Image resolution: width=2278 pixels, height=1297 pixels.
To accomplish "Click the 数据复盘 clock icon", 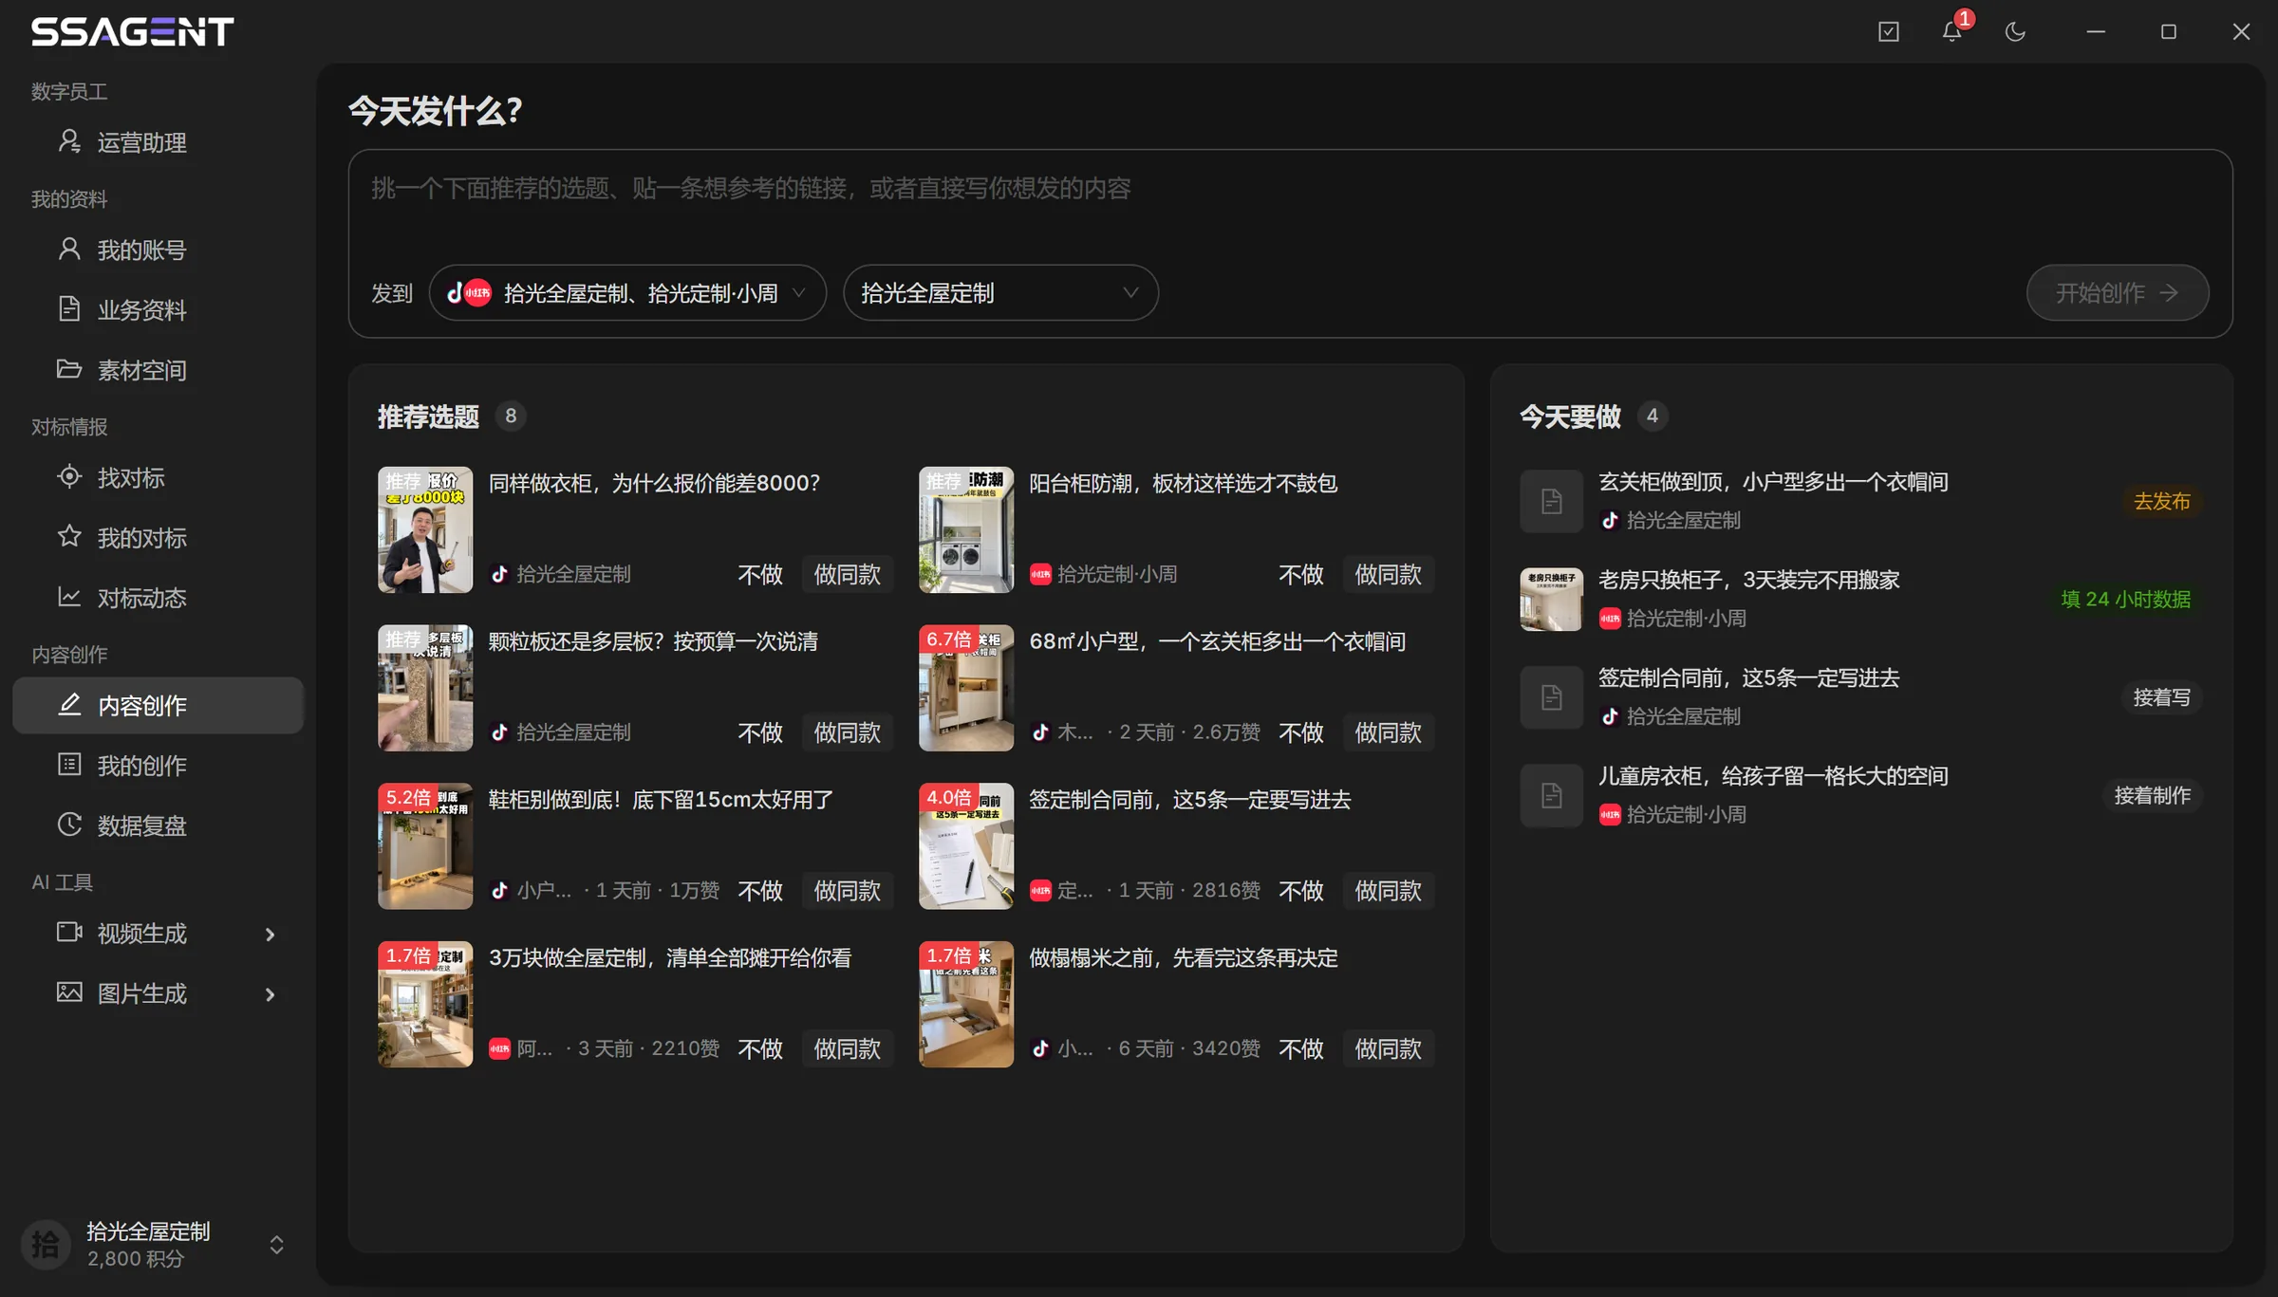I will click(69, 825).
